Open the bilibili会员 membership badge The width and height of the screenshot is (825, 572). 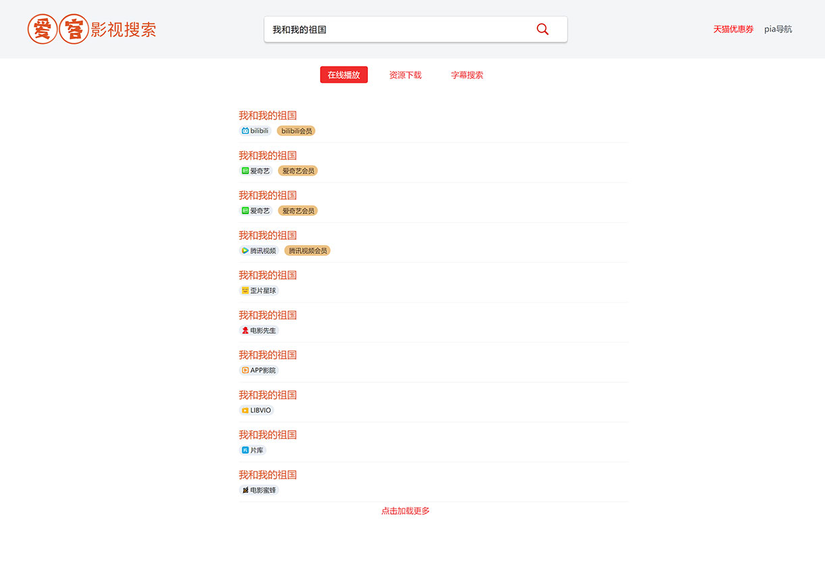click(x=296, y=130)
